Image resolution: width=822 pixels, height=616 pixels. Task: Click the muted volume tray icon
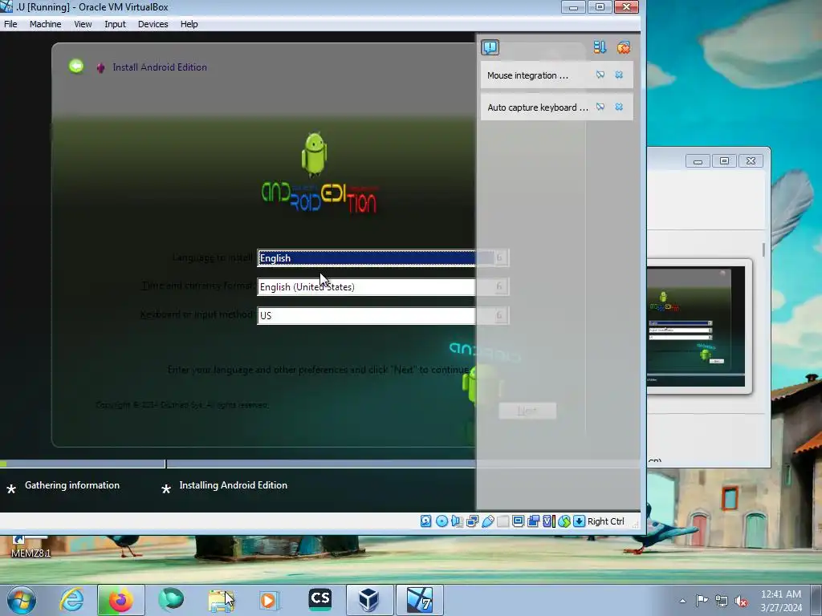click(741, 601)
